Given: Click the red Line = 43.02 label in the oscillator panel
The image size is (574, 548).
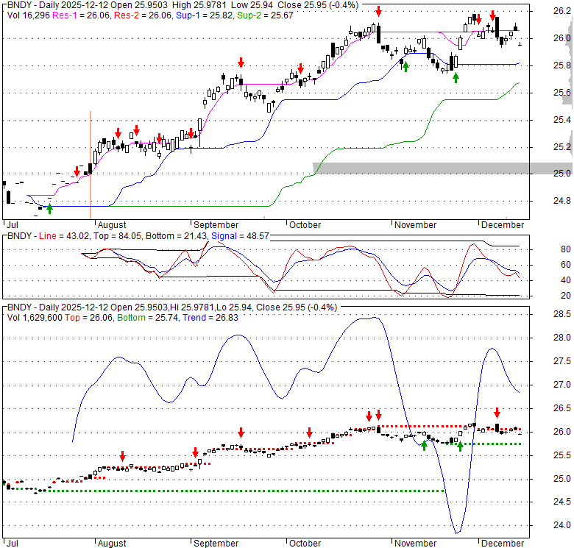Looking at the screenshot, I should point(64,236).
